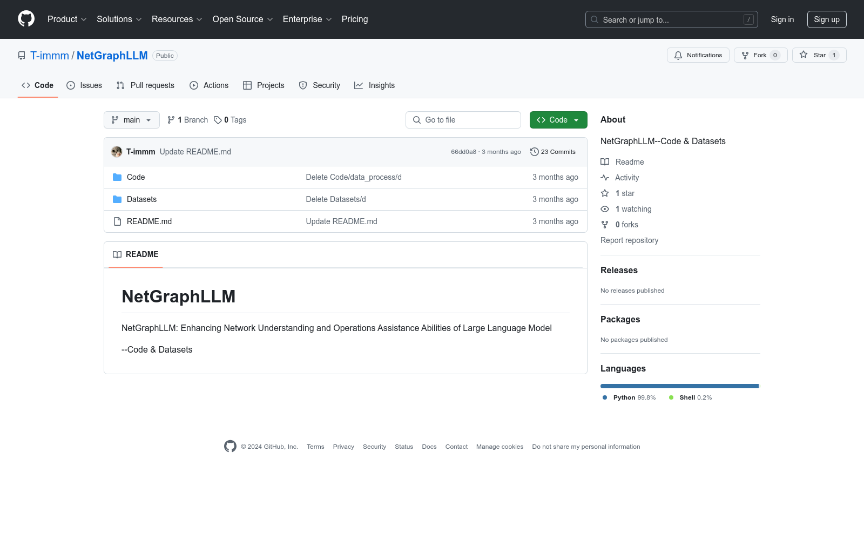
Task: Click the Go to file input
Action: (463, 120)
